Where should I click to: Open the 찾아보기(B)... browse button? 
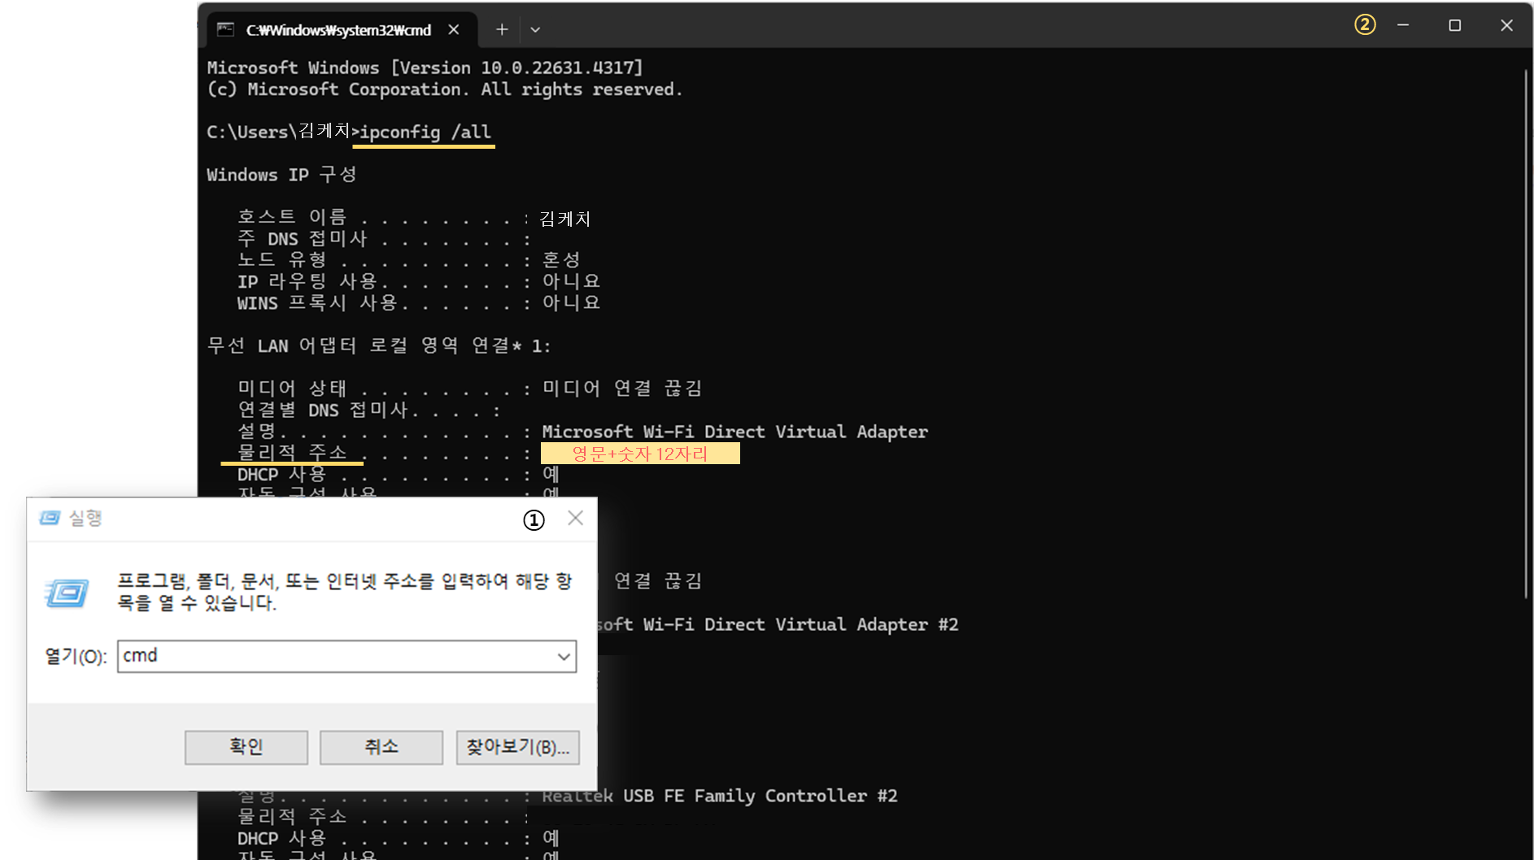[x=517, y=747]
